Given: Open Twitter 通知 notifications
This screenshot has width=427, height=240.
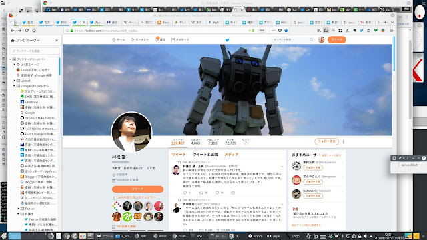Looking at the screenshot, I should pyautogui.click(x=160, y=40).
